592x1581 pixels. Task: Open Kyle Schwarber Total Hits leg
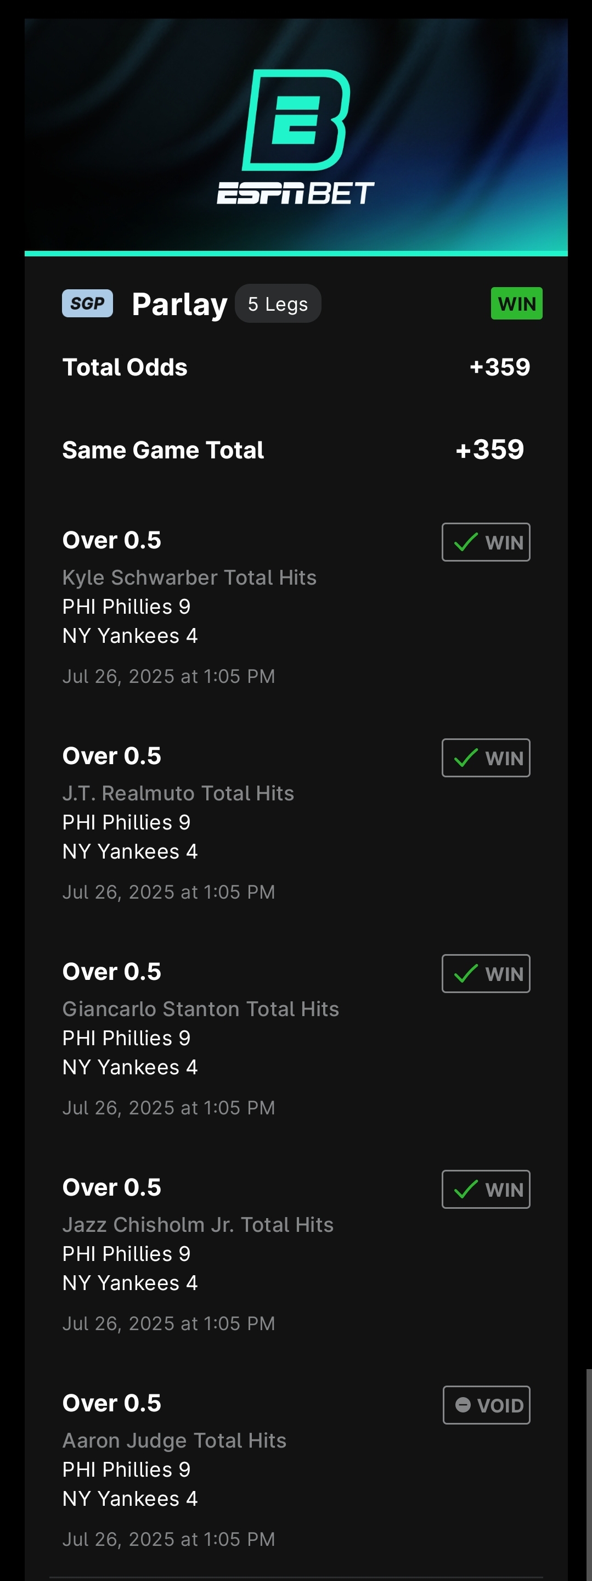[189, 578]
